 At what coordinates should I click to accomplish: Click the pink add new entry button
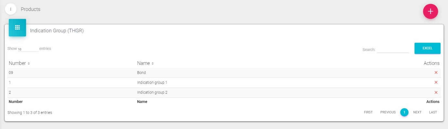click(430, 12)
